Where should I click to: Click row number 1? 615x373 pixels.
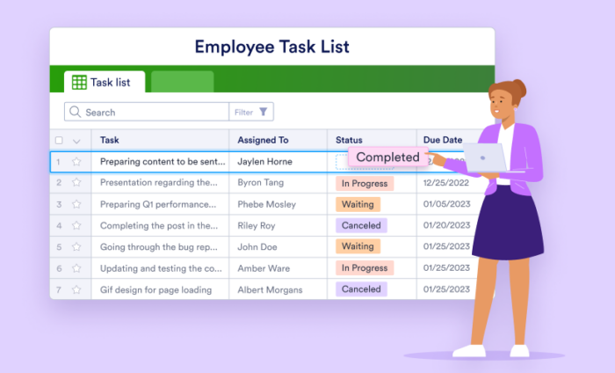tap(58, 162)
